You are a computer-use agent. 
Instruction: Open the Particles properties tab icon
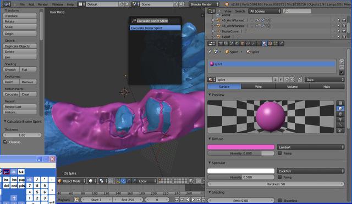tap(276, 43)
